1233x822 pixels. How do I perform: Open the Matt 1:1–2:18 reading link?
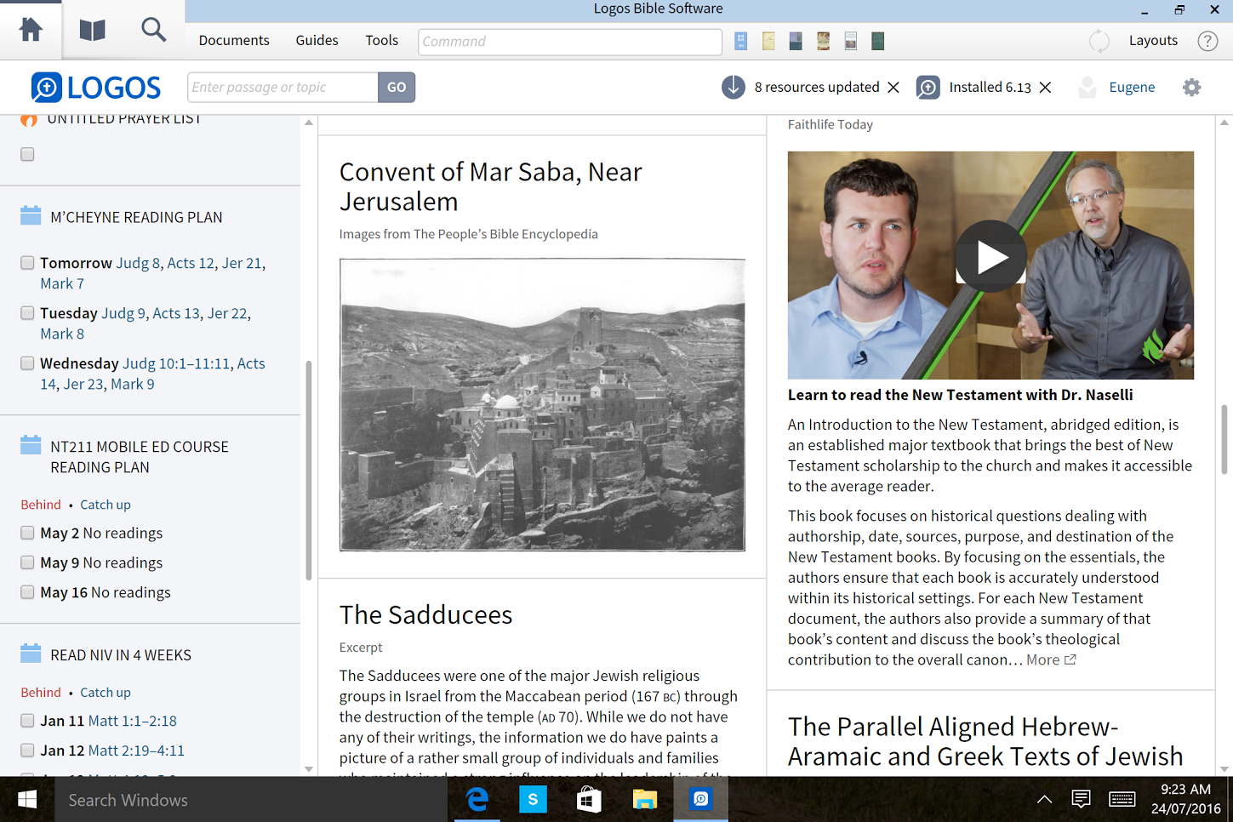click(133, 721)
